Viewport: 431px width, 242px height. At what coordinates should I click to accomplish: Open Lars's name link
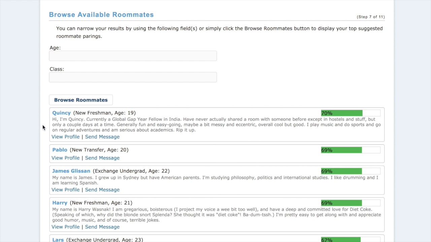[x=58, y=240]
